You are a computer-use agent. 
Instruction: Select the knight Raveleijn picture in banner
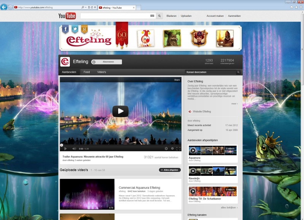(225, 38)
